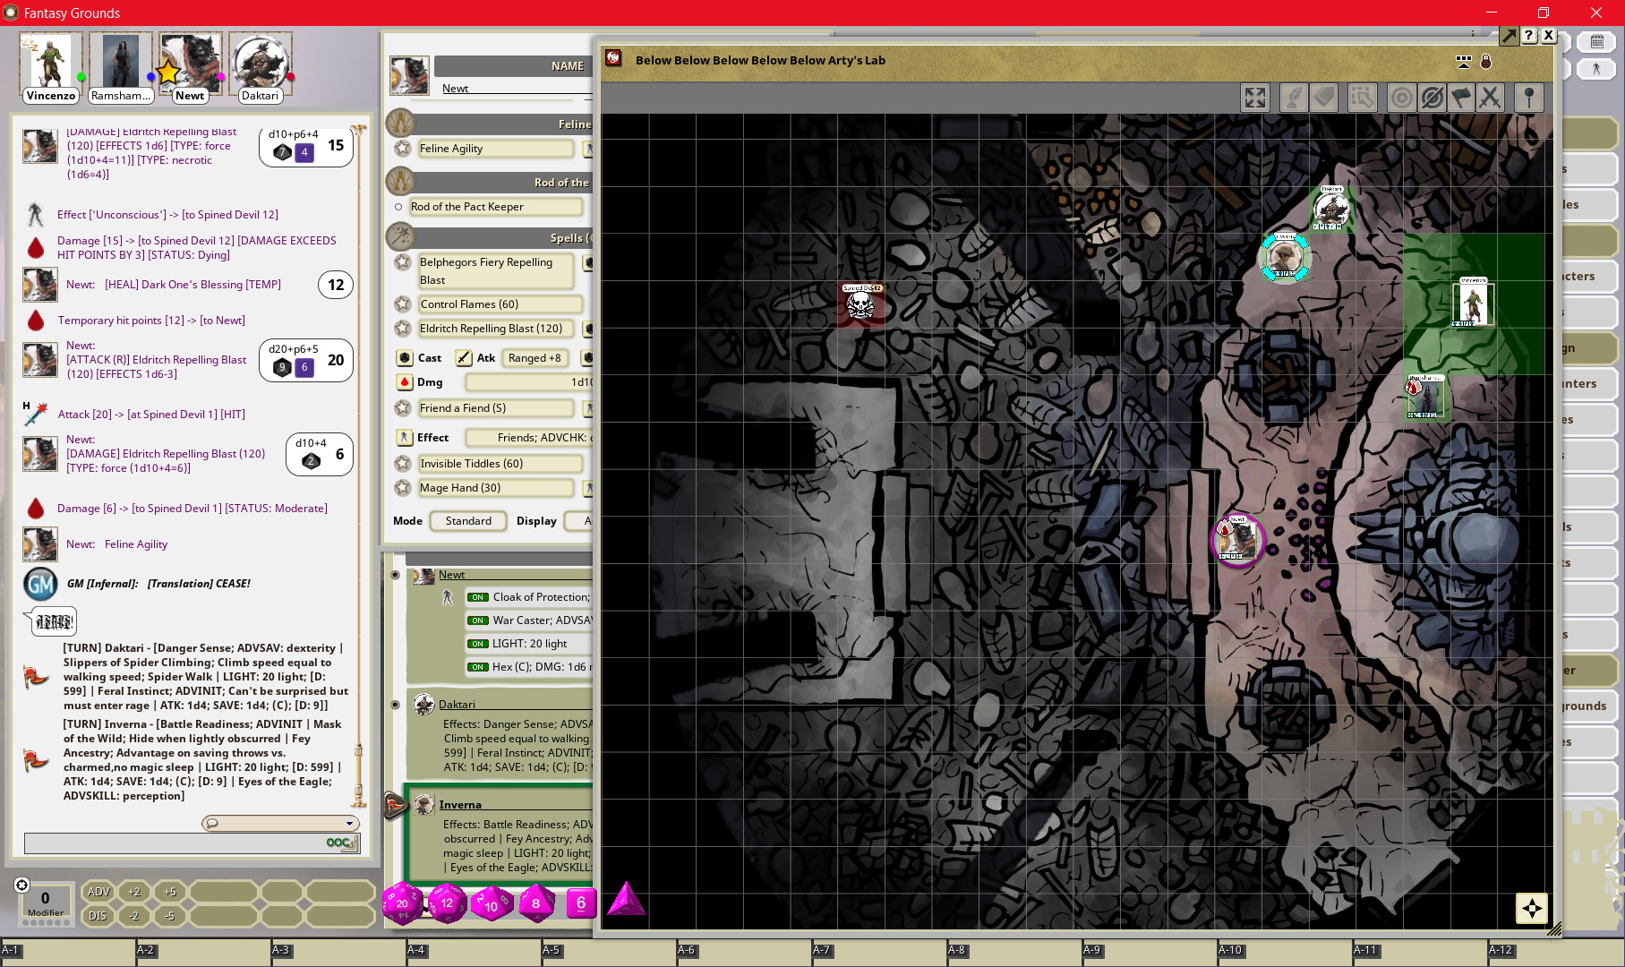Toggle ON switch for War Caster effect

pyautogui.click(x=478, y=620)
